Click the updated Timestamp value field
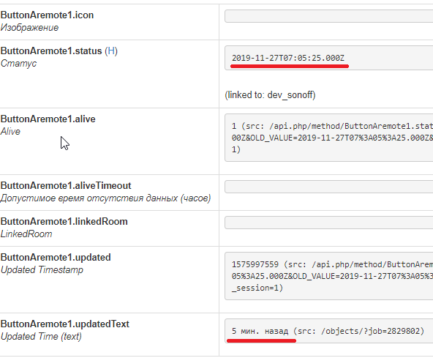 [328, 276]
